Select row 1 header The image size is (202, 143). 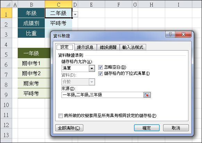click(6, 13)
